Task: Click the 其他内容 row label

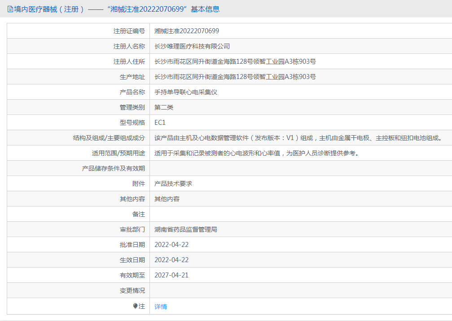Action: [x=132, y=199]
